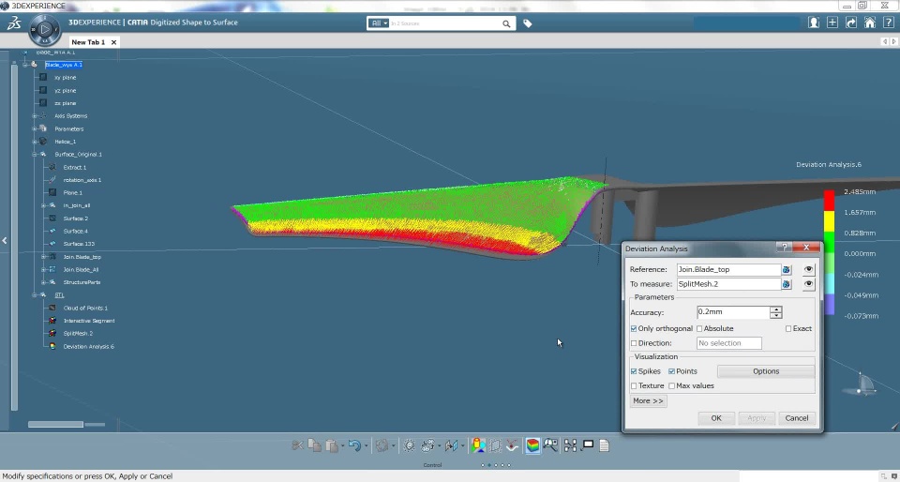
Task: Expand the Helice_1 tree node
Action: coord(35,142)
